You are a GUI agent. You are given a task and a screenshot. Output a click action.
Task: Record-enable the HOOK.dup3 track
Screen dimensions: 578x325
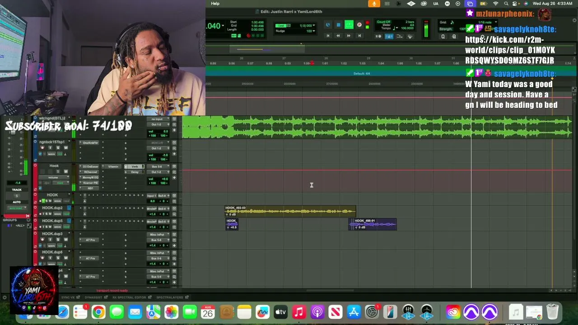pyautogui.click(x=42, y=240)
